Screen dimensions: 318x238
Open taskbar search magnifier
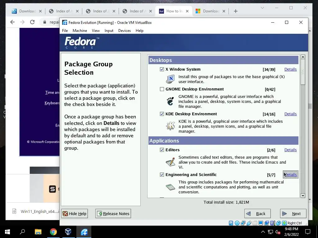click(x=22, y=232)
